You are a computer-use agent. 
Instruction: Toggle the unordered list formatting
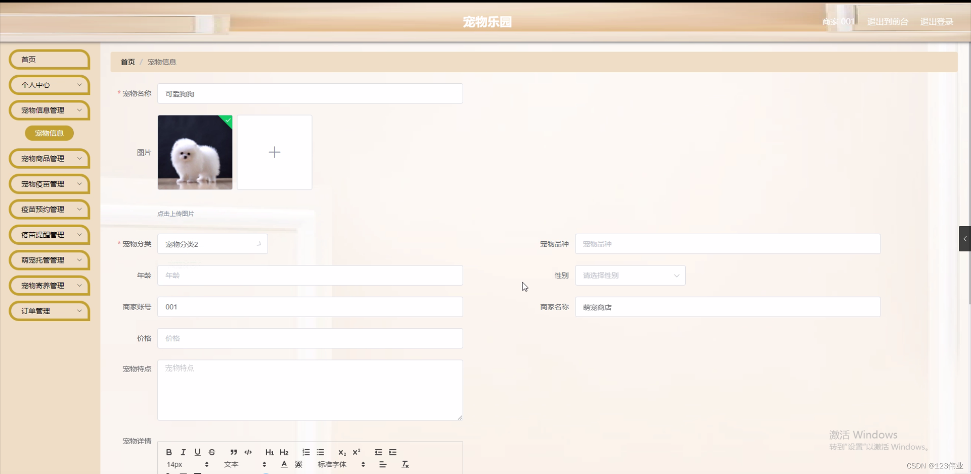[320, 452]
